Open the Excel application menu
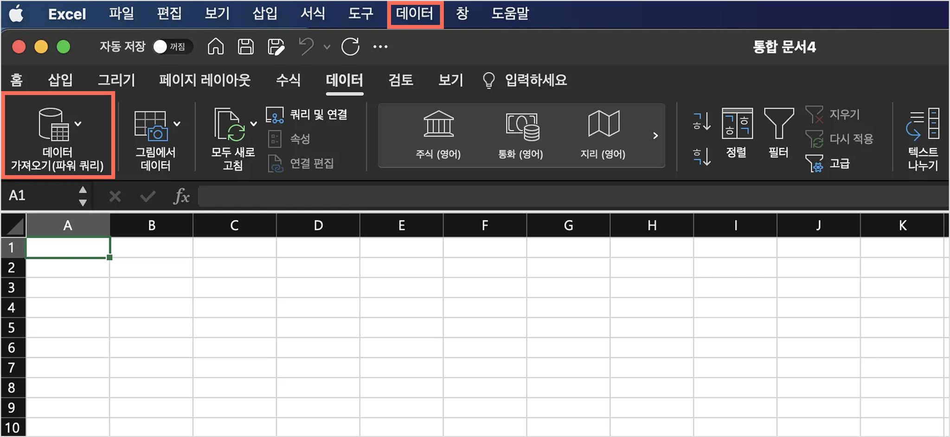 point(67,14)
